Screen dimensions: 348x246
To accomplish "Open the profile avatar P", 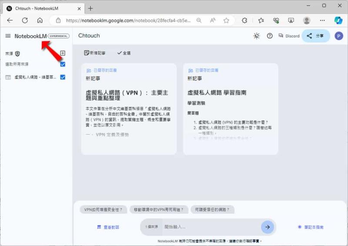I will click(x=339, y=36).
